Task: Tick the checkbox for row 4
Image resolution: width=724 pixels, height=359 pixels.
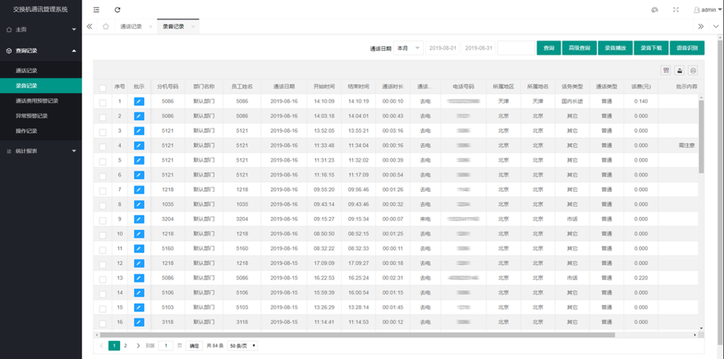Action: coord(102,146)
